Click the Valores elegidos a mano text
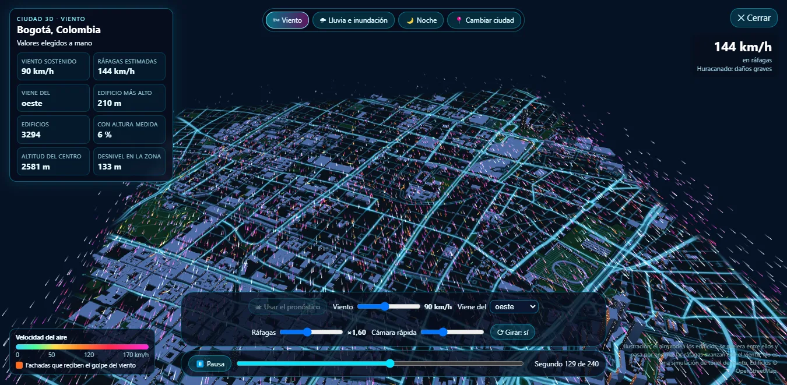The height and width of the screenshot is (385, 787). coord(55,43)
